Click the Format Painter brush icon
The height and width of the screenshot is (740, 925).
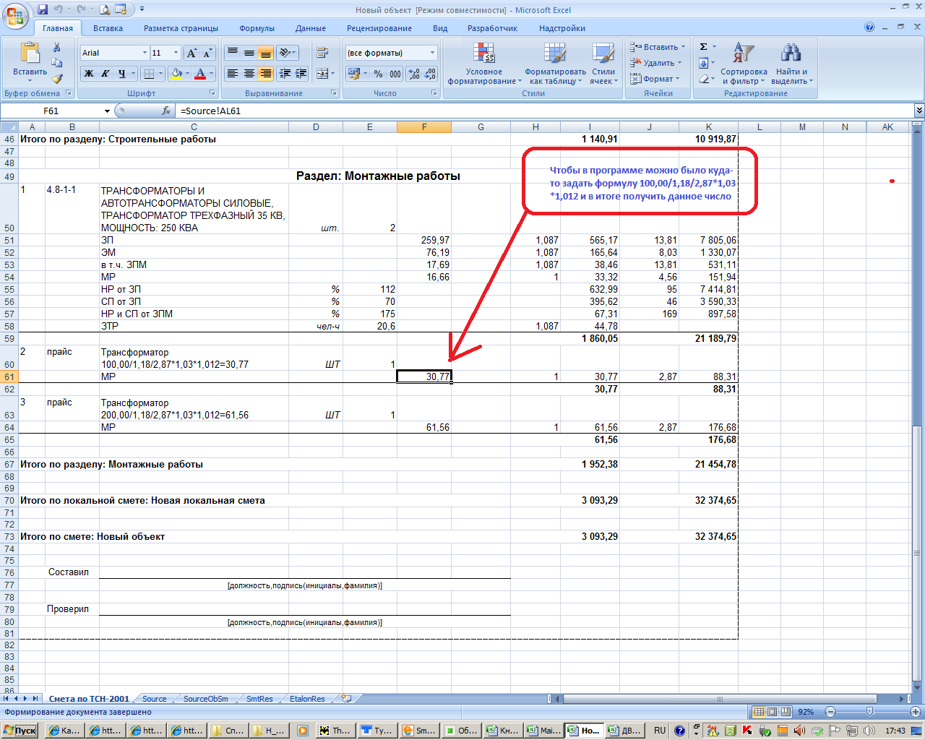coord(57,79)
